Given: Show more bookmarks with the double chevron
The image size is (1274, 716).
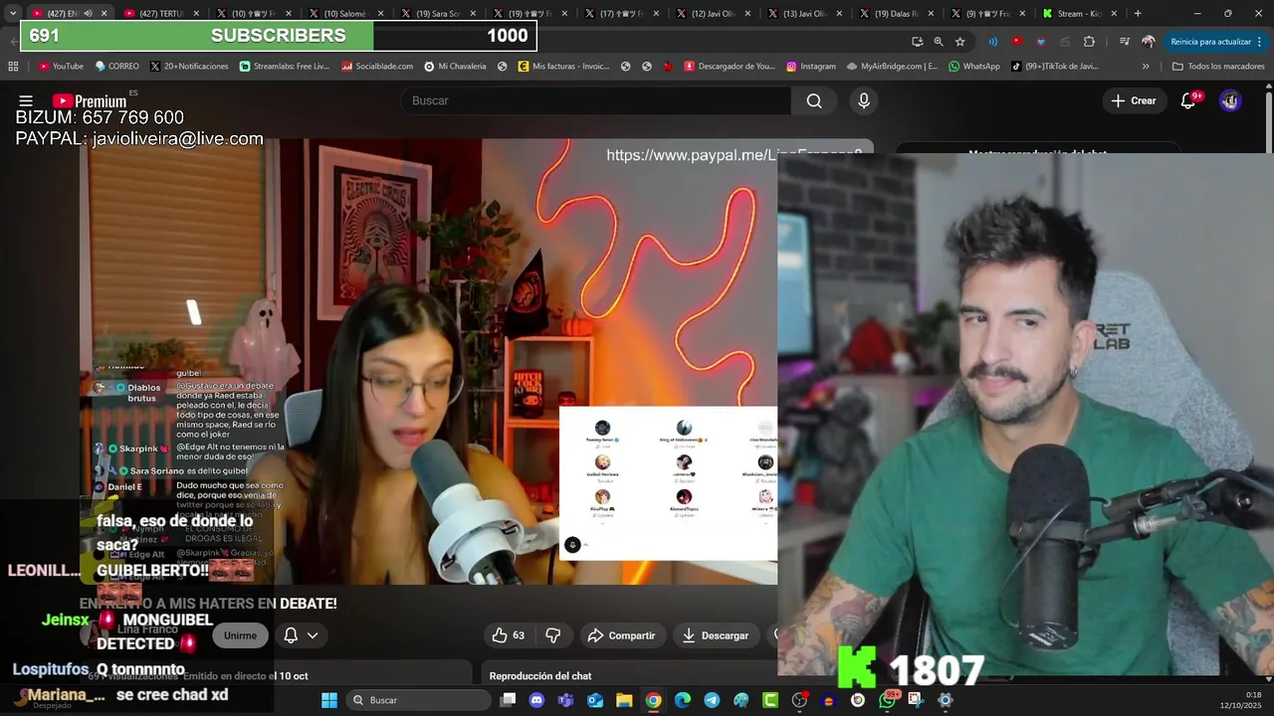Looking at the screenshot, I should click(1146, 67).
